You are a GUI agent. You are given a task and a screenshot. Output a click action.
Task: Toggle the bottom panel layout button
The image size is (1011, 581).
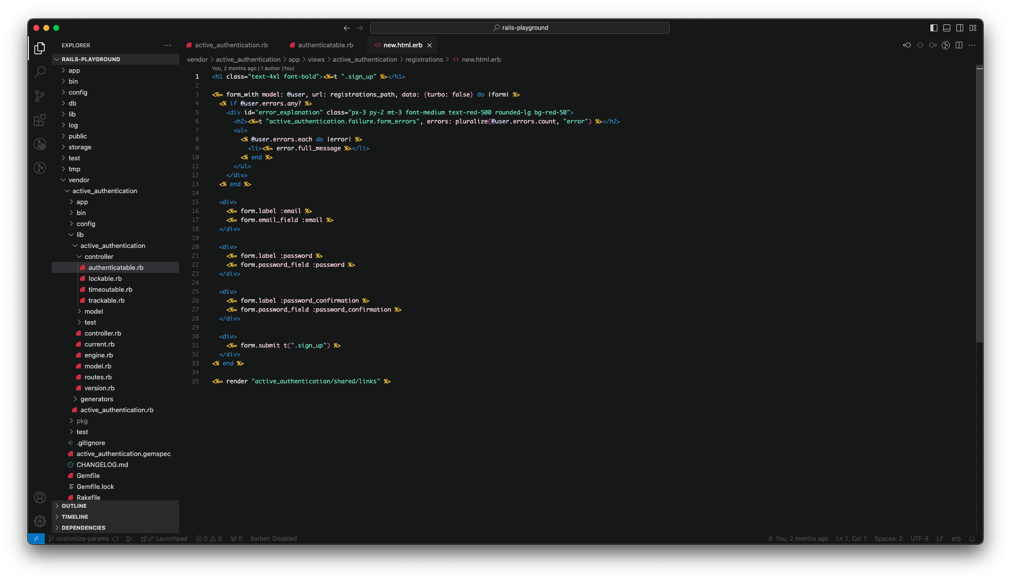947,28
